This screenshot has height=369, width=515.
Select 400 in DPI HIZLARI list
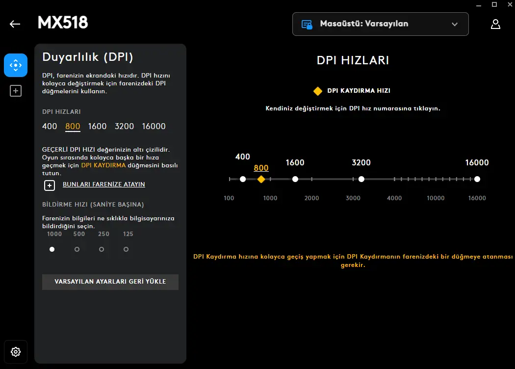[50, 126]
